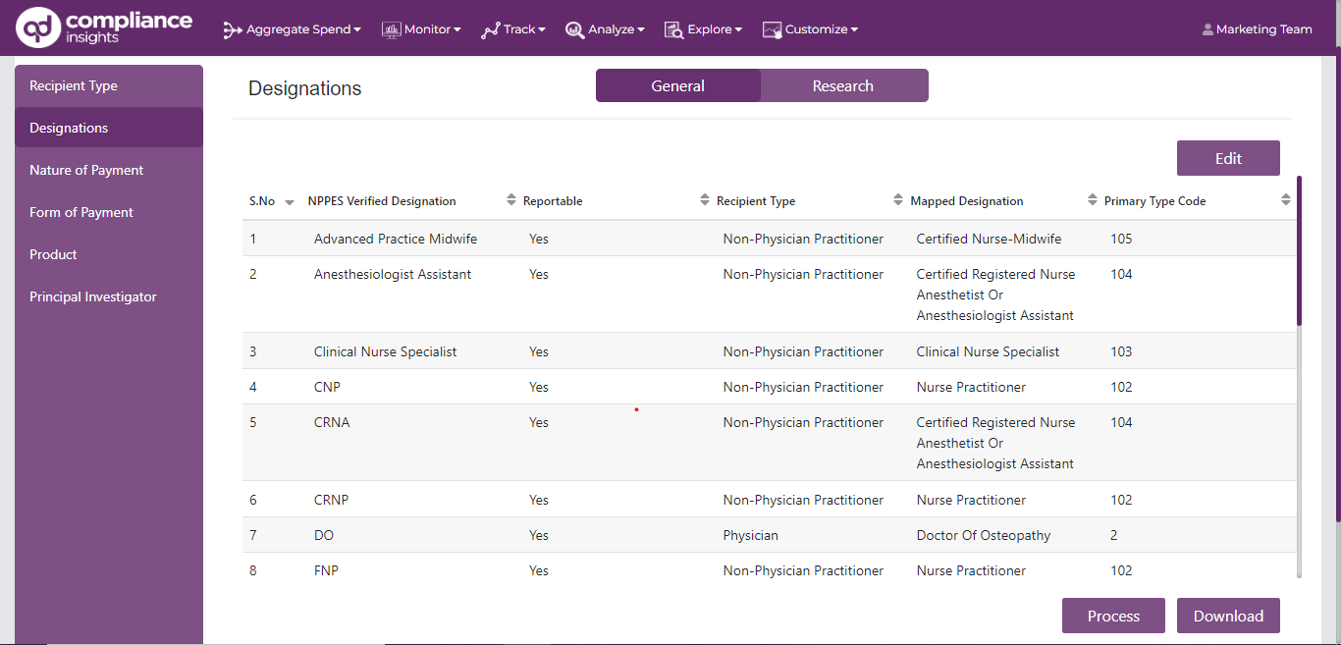The image size is (1341, 645).
Task: Download the designations table
Action: tap(1228, 617)
